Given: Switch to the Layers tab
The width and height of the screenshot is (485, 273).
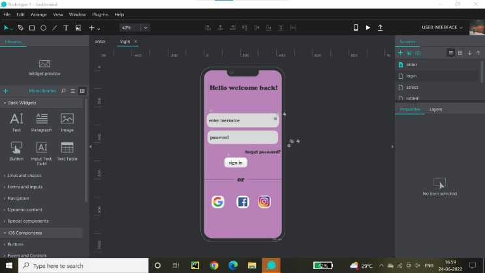Looking at the screenshot, I should 435,109.
